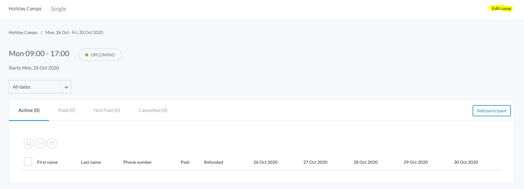Click the Phone number column header
524x189 pixels.
[x=137, y=162]
